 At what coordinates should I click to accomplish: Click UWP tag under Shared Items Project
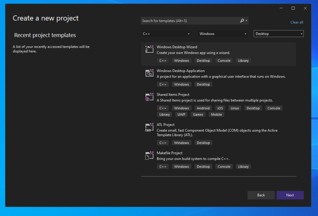(181, 114)
